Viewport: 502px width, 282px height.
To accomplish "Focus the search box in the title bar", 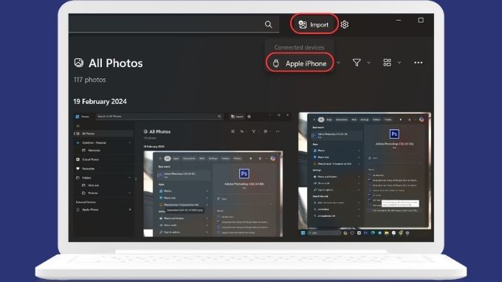I will point(173,24).
